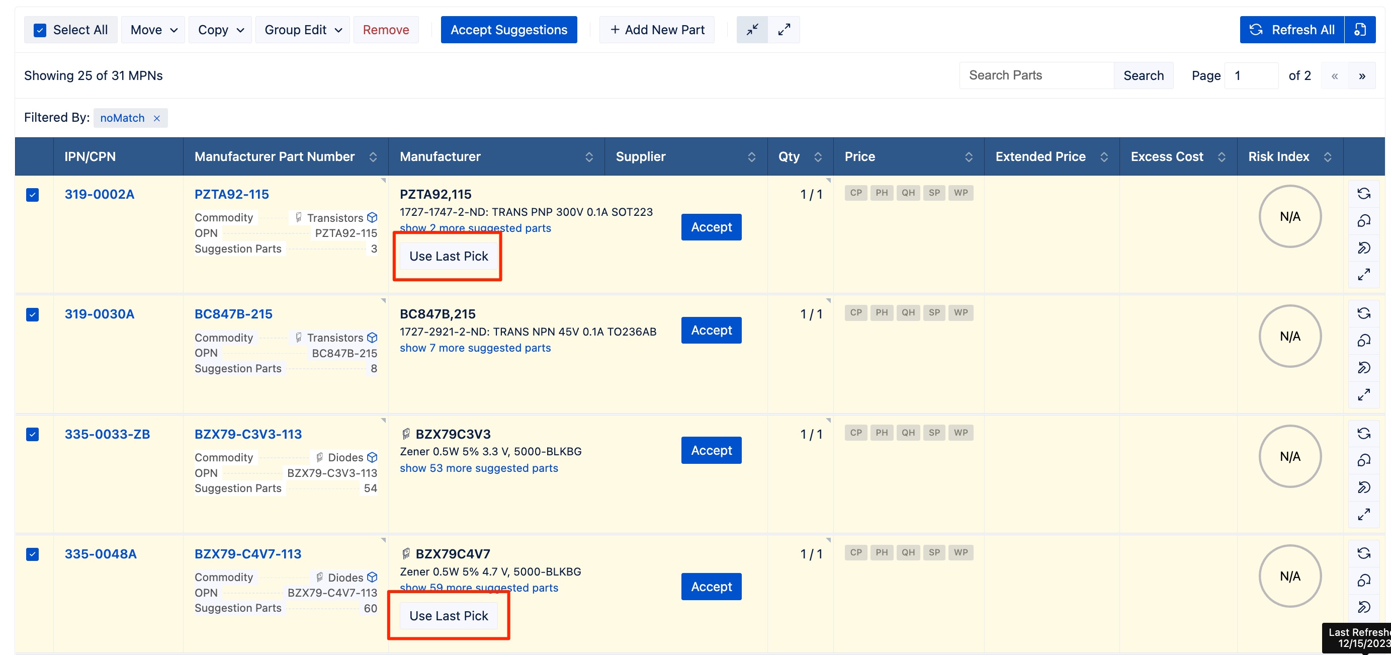Open the 319-0002A IPN link
1391x655 pixels.
[x=100, y=194]
